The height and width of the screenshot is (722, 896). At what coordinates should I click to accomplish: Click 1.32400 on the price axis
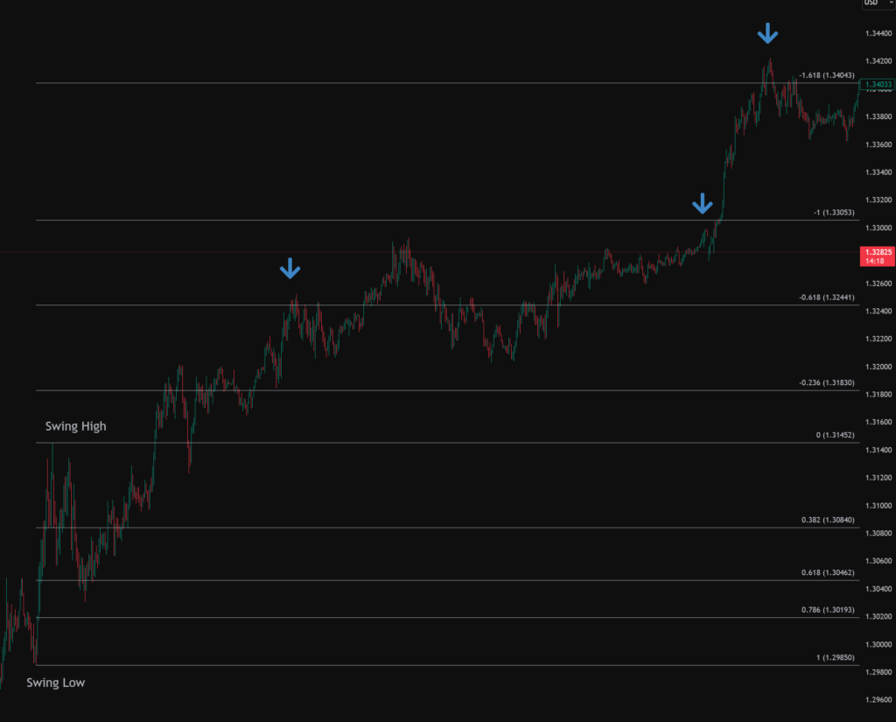pyautogui.click(x=878, y=312)
